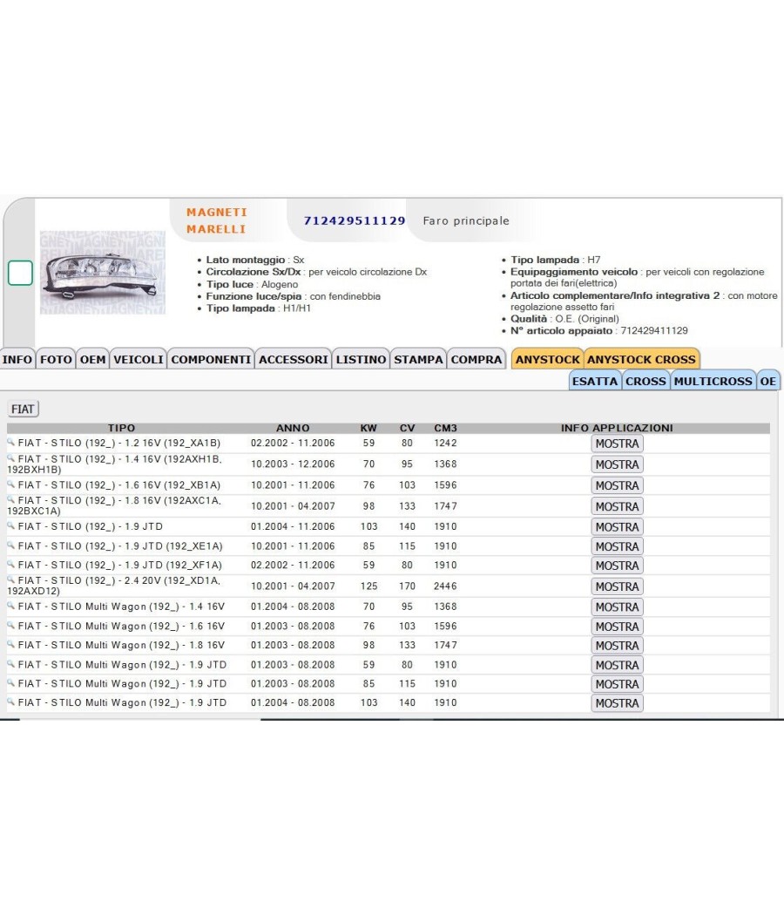This screenshot has height=915, width=784.
Task: Switch to the FOTO tab
Action: pos(56,359)
